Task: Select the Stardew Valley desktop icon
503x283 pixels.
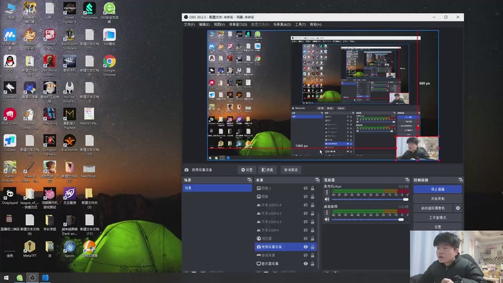Action: 30,39
